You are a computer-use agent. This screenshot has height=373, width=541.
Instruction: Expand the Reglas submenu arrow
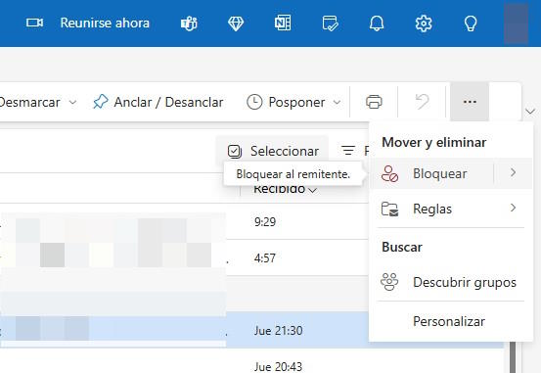pos(513,208)
